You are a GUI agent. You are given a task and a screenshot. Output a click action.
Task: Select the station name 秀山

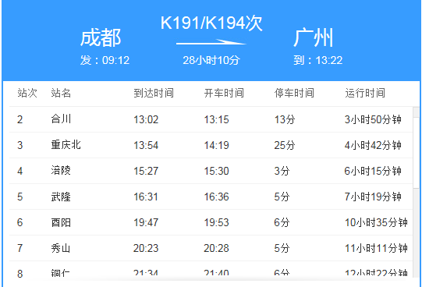(x=61, y=248)
